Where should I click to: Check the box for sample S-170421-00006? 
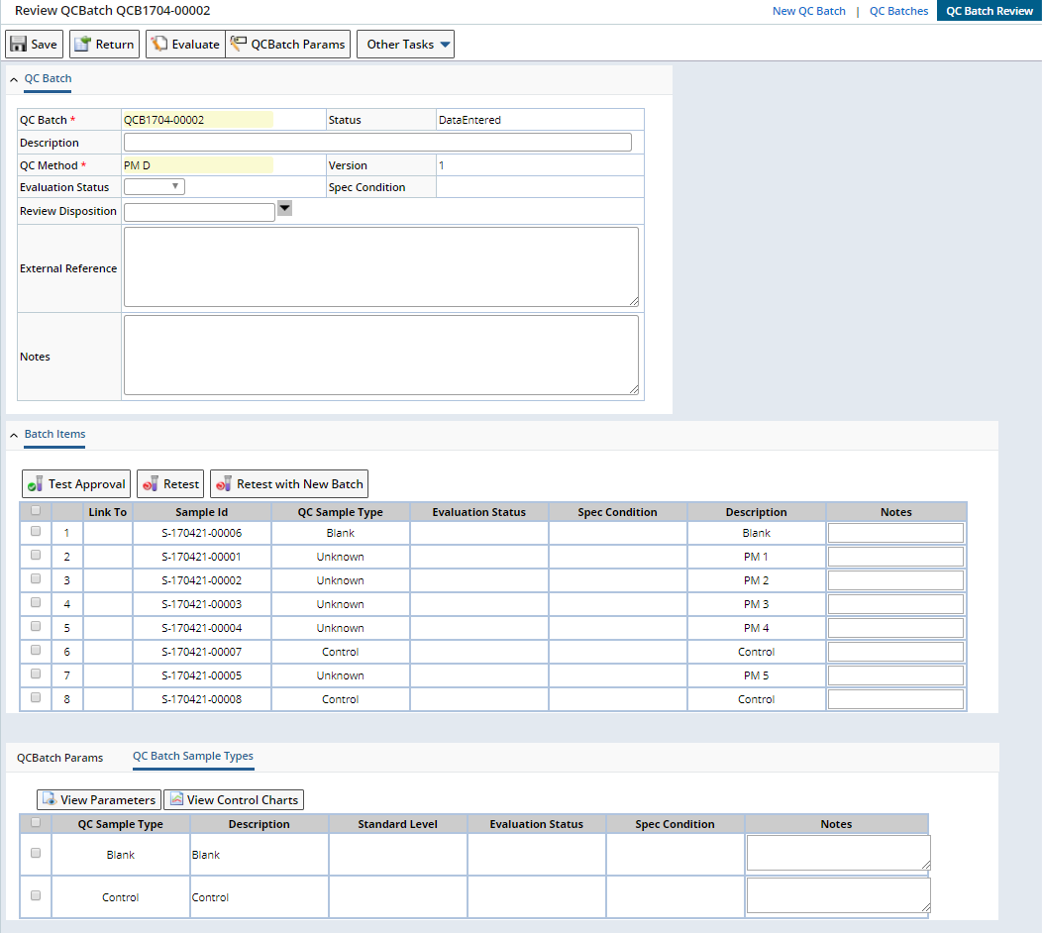coord(36,532)
